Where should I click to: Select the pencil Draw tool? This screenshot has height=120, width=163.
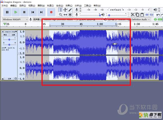pyautogui.click(x=70, y=10)
